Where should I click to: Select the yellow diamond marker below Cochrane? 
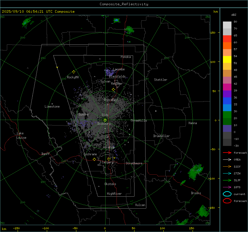[x=94, y=159]
